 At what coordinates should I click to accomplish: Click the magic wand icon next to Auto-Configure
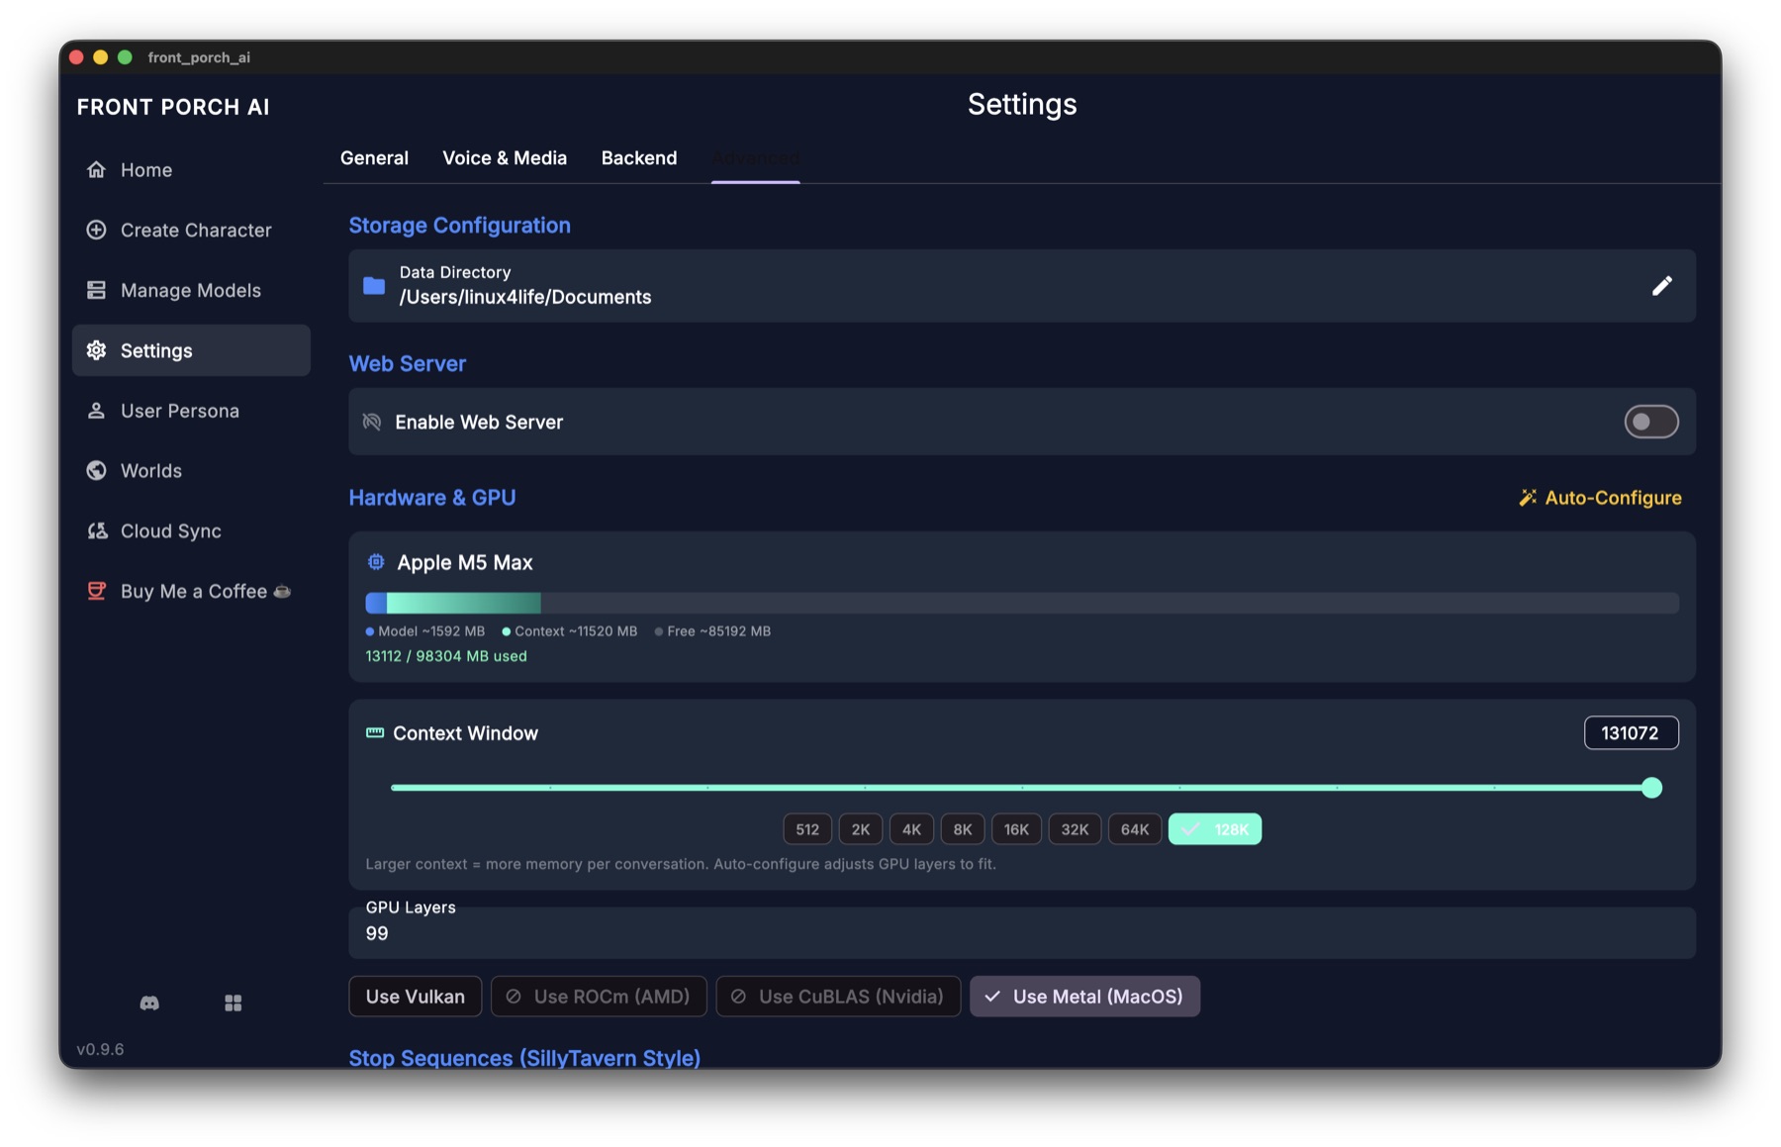(1528, 498)
